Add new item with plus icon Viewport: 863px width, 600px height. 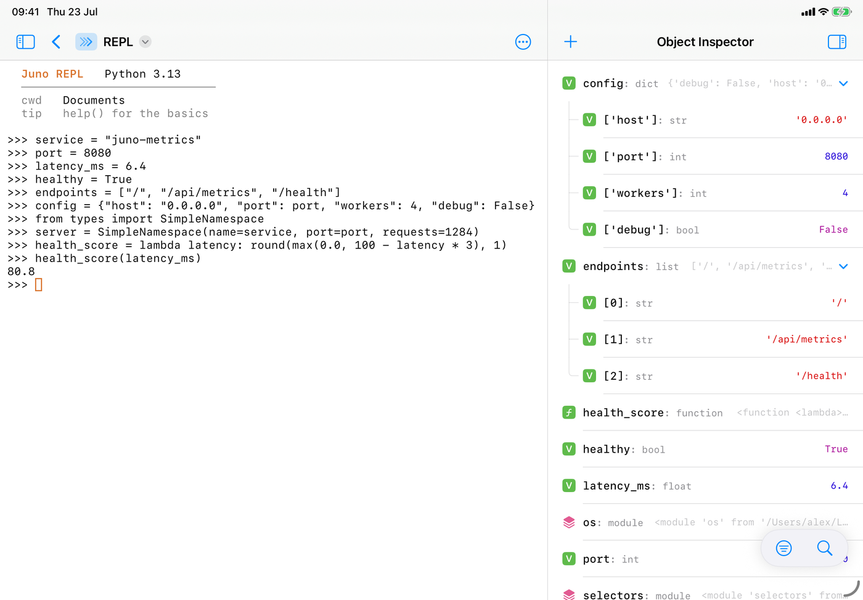point(571,42)
